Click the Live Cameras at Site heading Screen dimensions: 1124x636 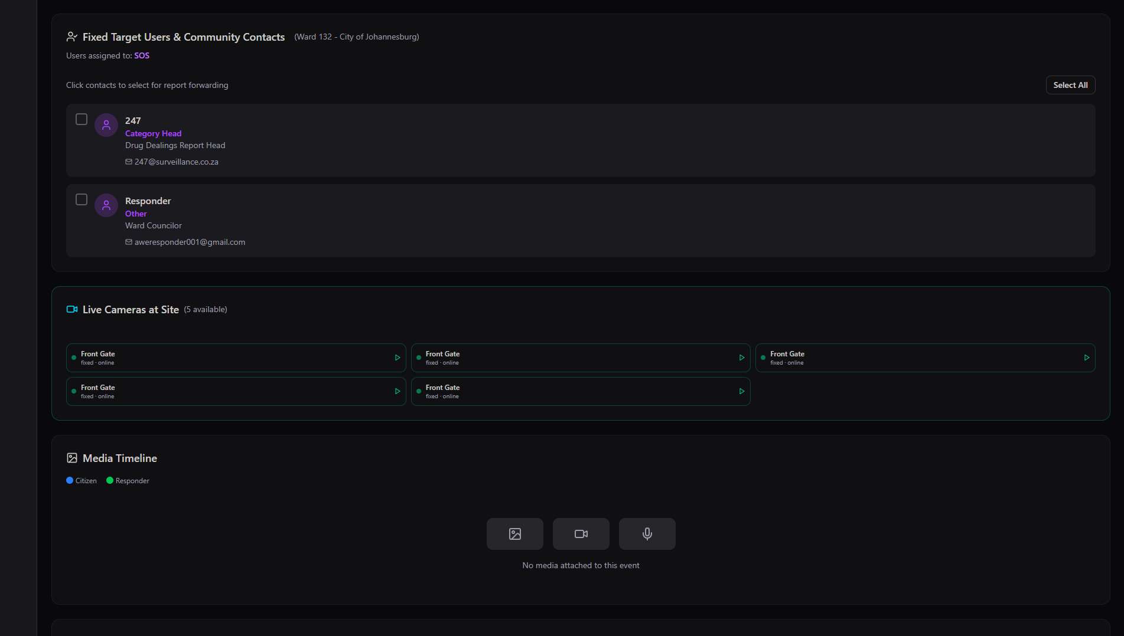pos(131,309)
